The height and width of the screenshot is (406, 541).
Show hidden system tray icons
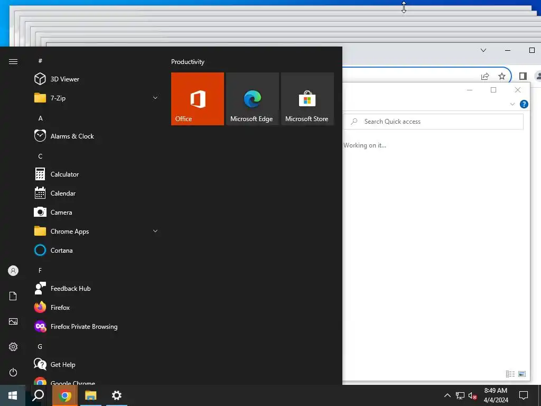point(447,395)
